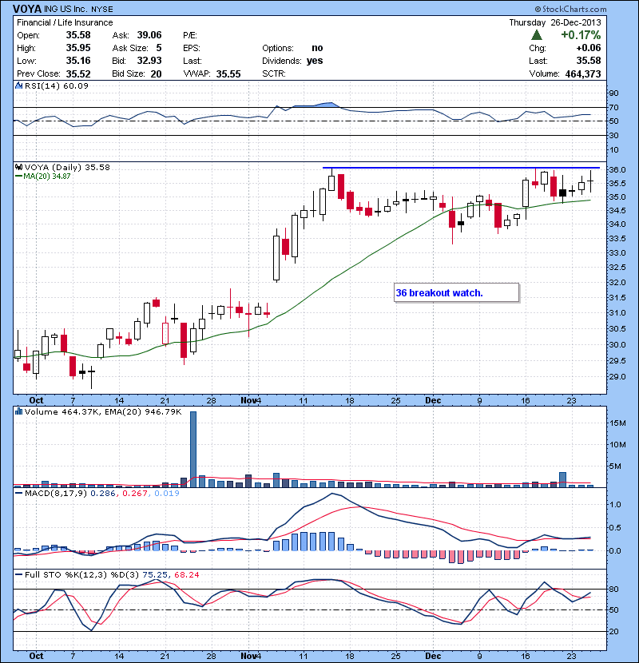Viewport: 639px width, 663px height.
Task: Click the VWAP value 35.55
Action: (x=228, y=73)
